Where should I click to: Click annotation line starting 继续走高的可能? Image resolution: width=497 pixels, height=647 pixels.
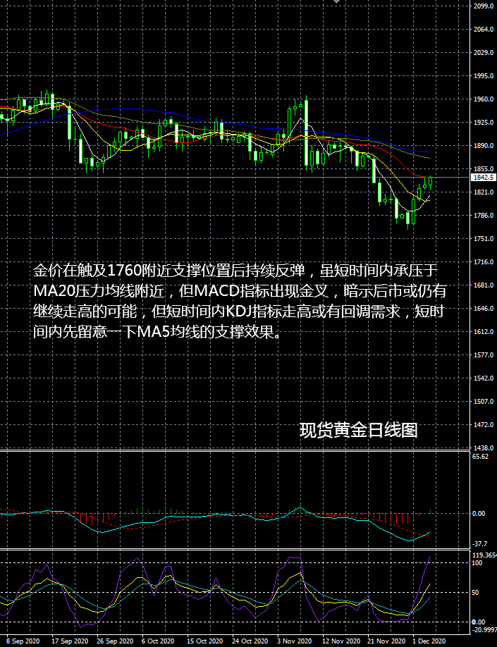click(238, 312)
